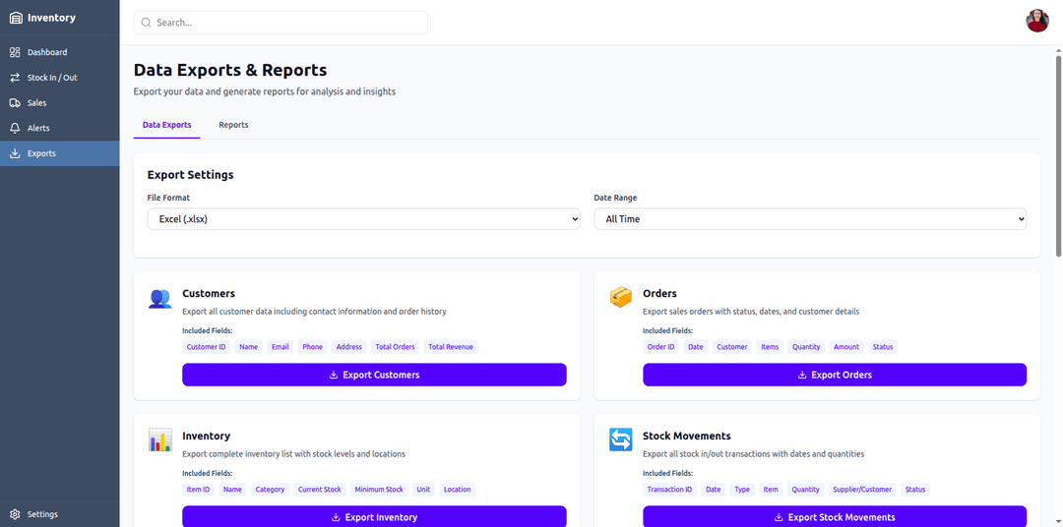1063x527 pixels.
Task: Click the Dashboard grid icon in sidebar
Action: coord(15,52)
